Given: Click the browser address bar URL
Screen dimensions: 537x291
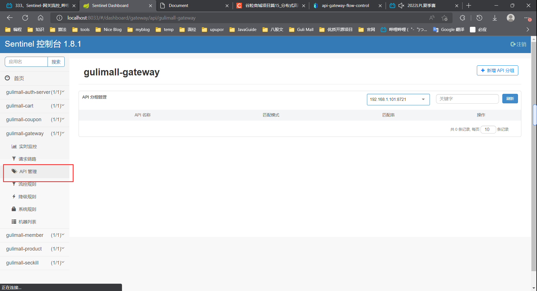Looking at the screenshot, I should (x=131, y=18).
